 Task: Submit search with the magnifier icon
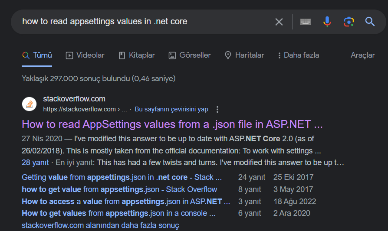click(x=370, y=22)
